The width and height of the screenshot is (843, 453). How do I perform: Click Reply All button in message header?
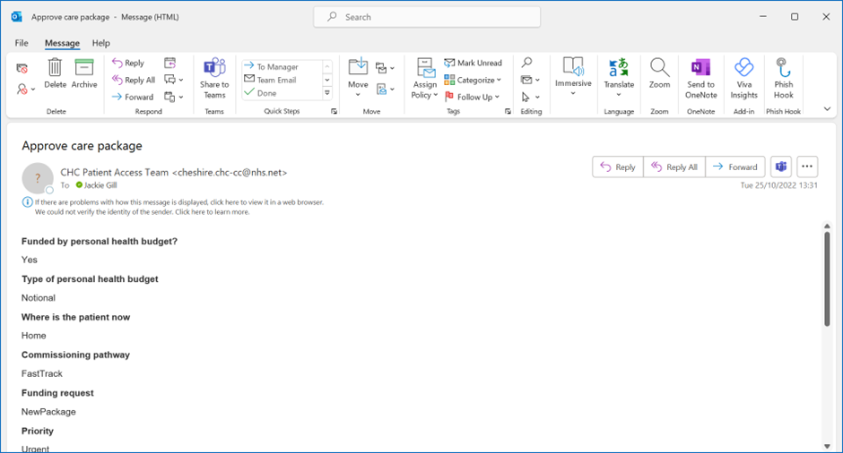[674, 167]
